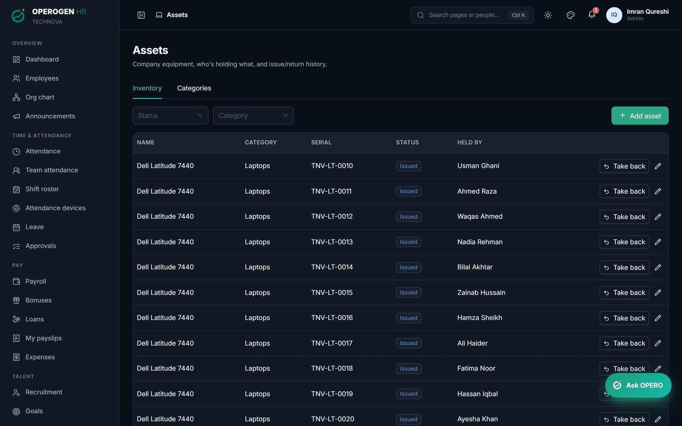Take back laptop from Ali Haider

[624, 343]
